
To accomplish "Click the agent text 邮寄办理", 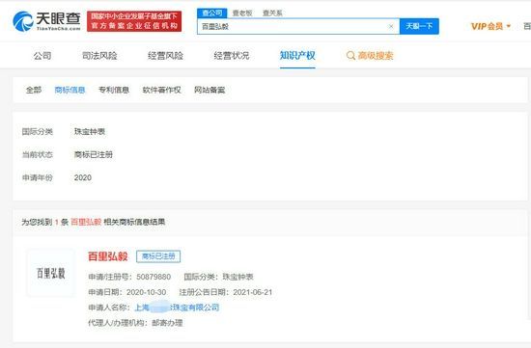I will 167,323.
